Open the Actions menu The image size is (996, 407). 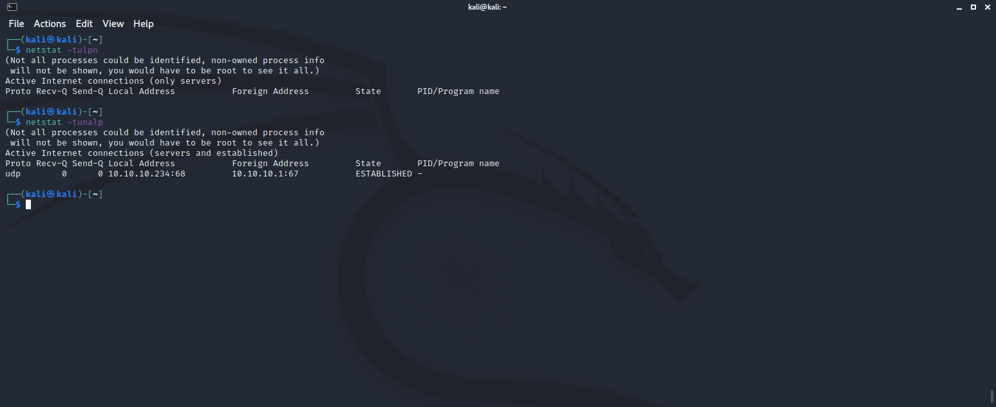[50, 24]
